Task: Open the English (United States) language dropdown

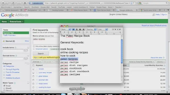Action: [132, 15]
